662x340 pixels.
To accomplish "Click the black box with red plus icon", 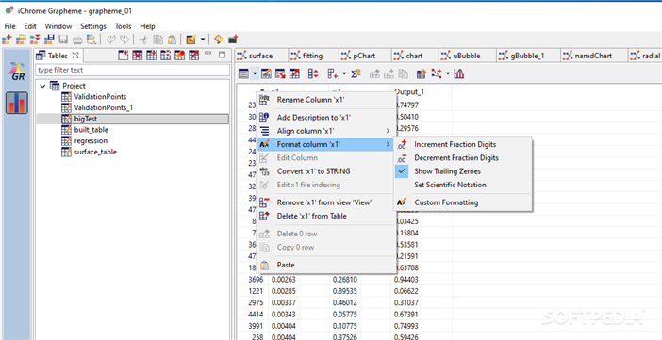I will [233, 40].
